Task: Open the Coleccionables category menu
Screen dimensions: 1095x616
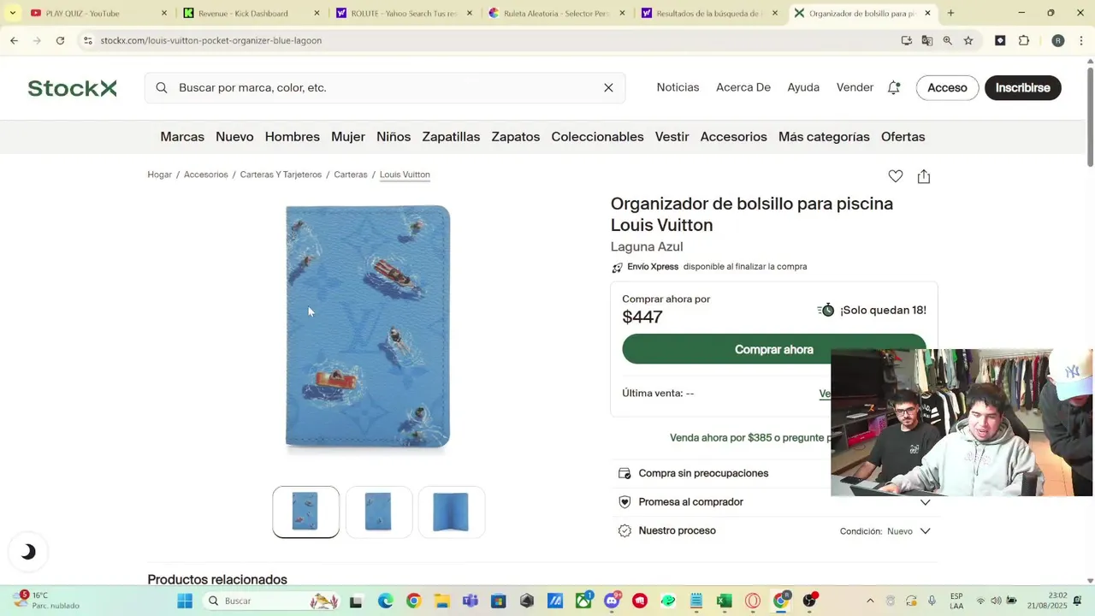Action: (x=597, y=137)
